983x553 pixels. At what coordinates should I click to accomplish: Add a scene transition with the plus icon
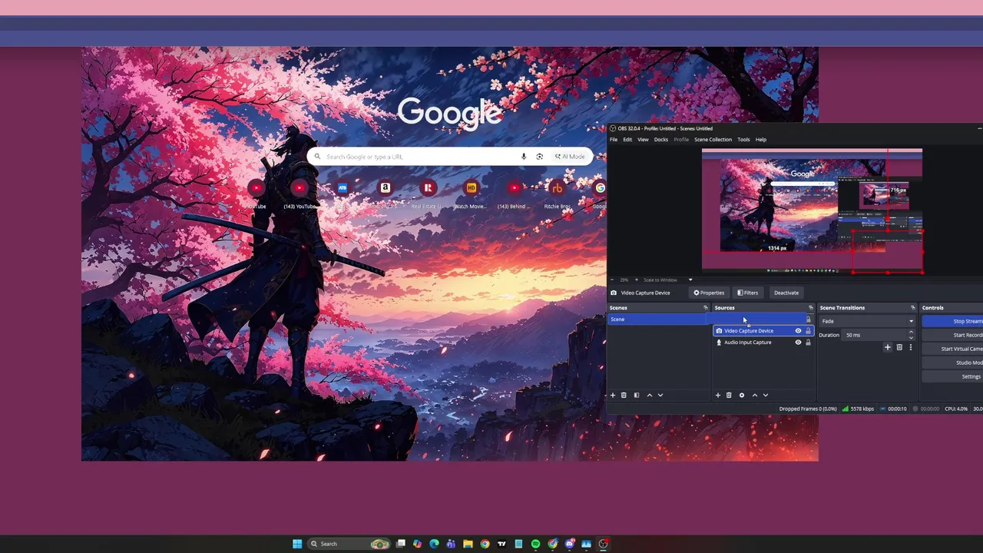888,347
